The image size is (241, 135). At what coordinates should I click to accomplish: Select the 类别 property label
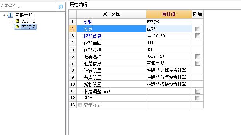point(88,29)
